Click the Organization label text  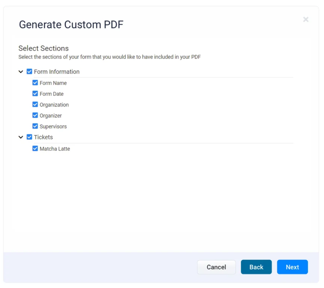(54, 105)
